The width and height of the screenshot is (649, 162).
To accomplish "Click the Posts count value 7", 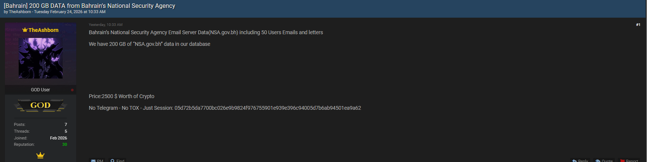I will pos(66,124).
